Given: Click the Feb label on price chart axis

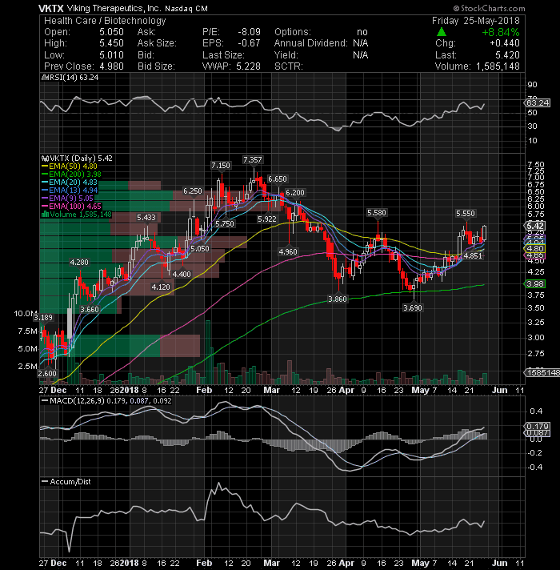Looking at the screenshot, I should 204,390.
